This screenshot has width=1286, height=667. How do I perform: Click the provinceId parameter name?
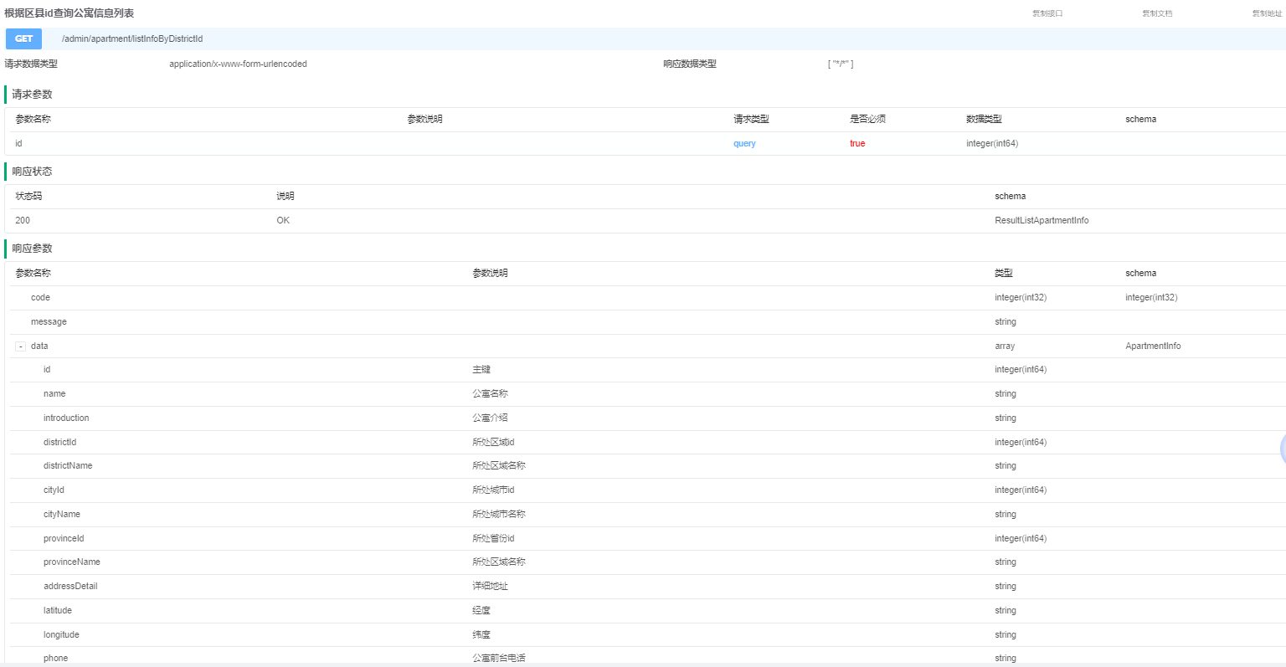coord(64,539)
